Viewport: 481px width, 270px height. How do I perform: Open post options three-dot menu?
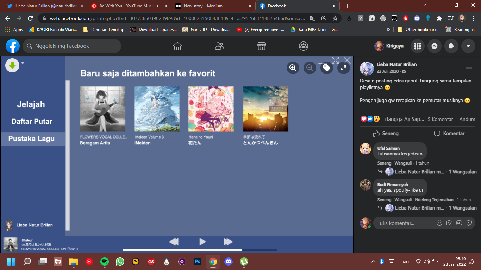click(x=469, y=68)
